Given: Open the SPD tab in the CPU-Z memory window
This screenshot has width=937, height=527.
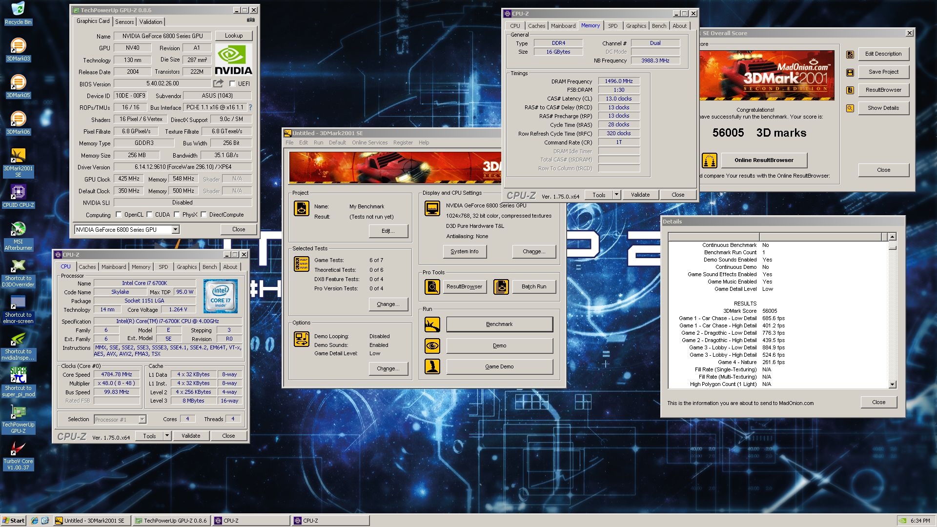Looking at the screenshot, I should (613, 26).
